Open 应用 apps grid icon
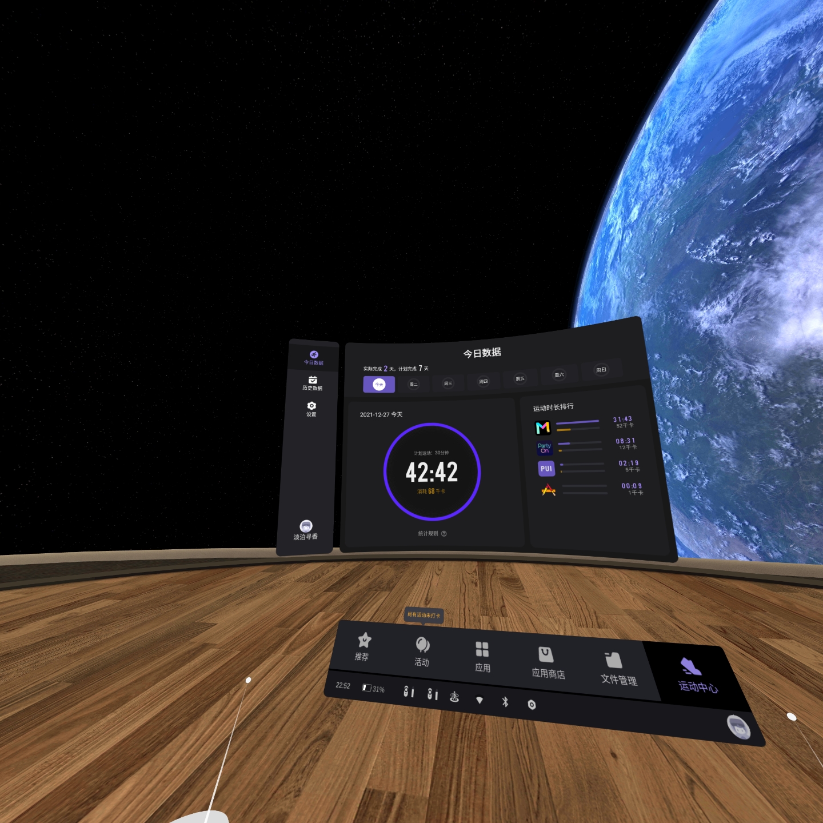 pos(482,655)
